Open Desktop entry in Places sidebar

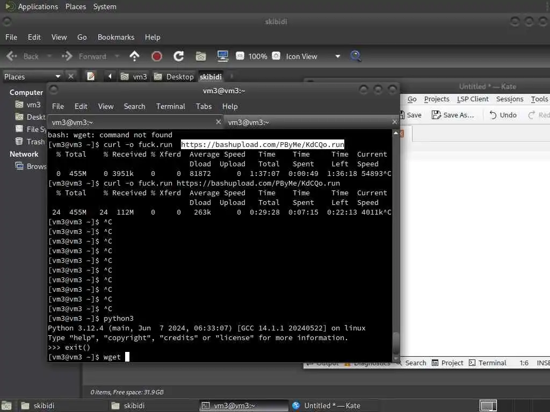(30, 117)
